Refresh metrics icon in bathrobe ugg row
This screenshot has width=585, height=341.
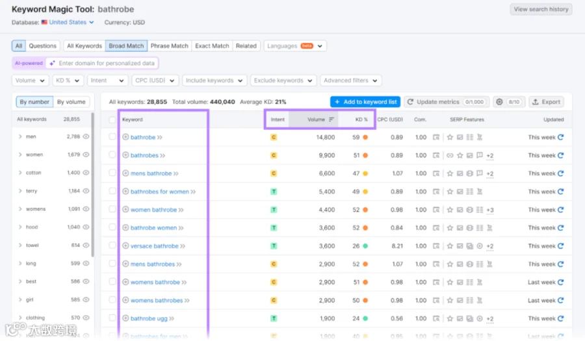(x=560, y=318)
